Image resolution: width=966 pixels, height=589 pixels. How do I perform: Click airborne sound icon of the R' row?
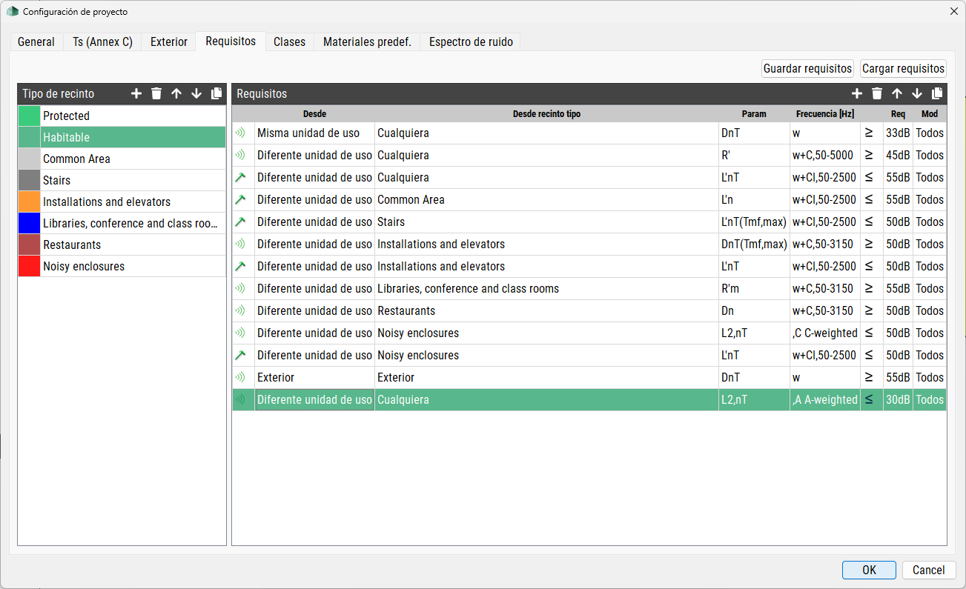240,156
